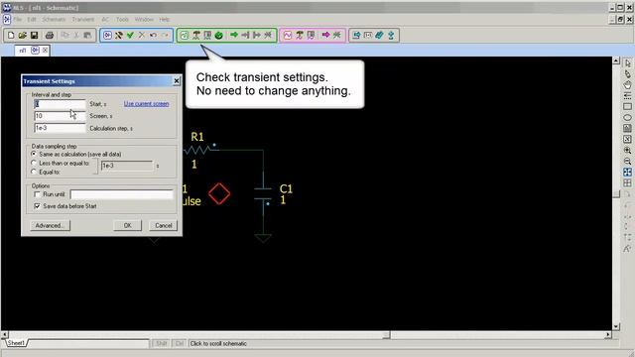Image resolution: width=635 pixels, height=357 pixels.
Task: Click OK in Transient Settings dialog
Action: pyautogui.click(x=128, y=225)
